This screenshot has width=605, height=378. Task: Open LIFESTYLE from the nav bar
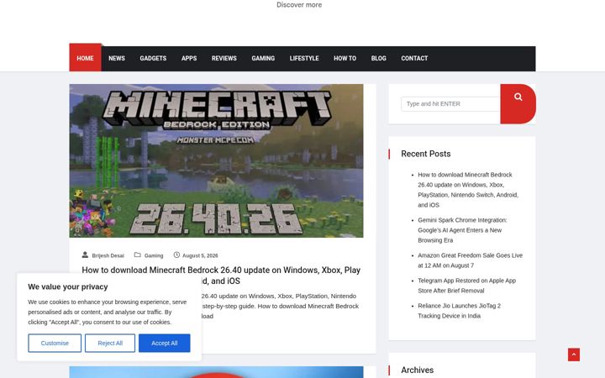coord(304,58)
